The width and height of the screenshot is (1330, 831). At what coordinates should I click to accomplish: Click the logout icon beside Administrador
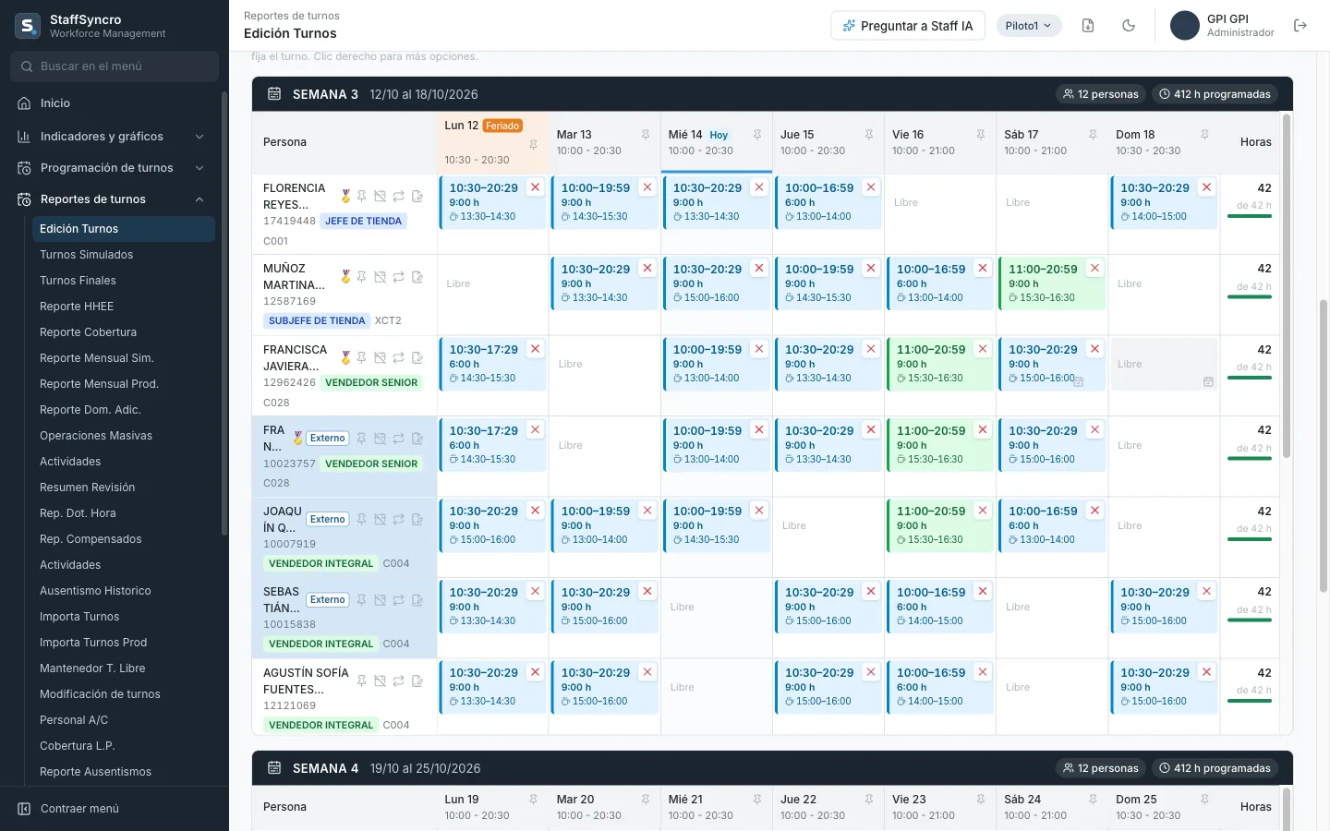click(x=1300, y=26)
